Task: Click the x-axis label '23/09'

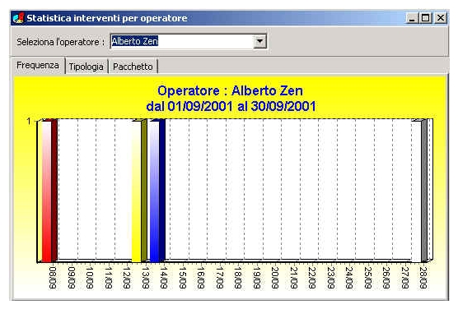Action: click(330, 278)
